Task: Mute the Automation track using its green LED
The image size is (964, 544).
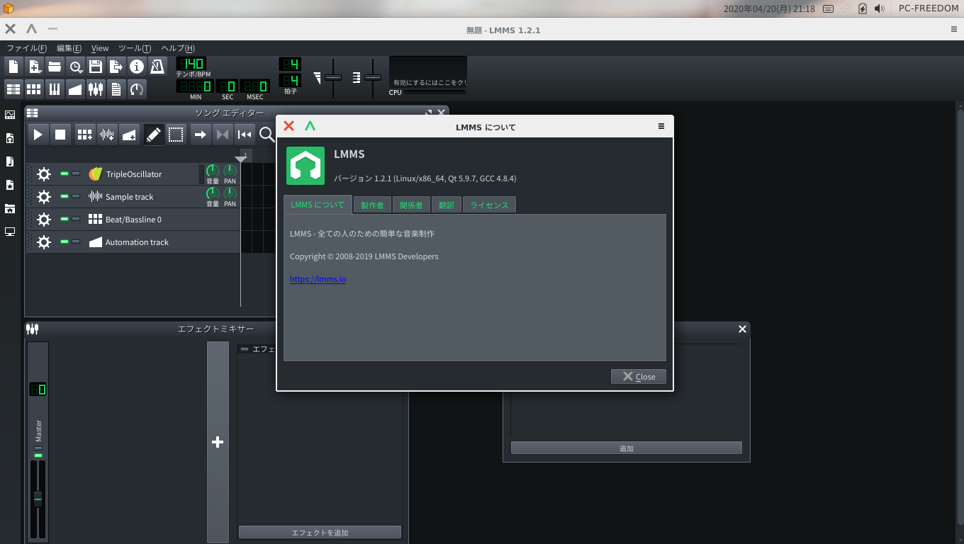Action: pyautogui.click(x=65, y=242)
